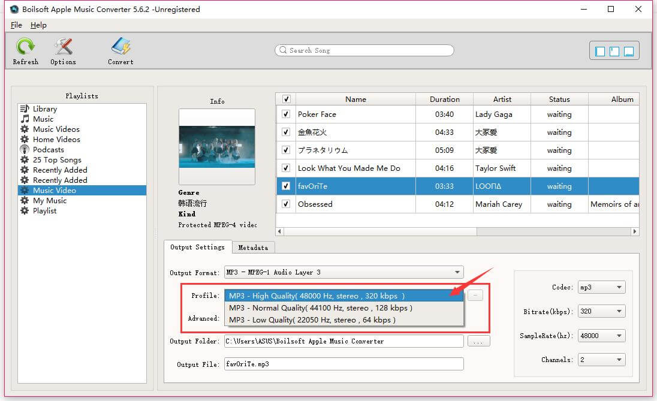This screenshot has height=401, width=657.
Task: Browse for output folder with the ... button
Action: point(478,341)
